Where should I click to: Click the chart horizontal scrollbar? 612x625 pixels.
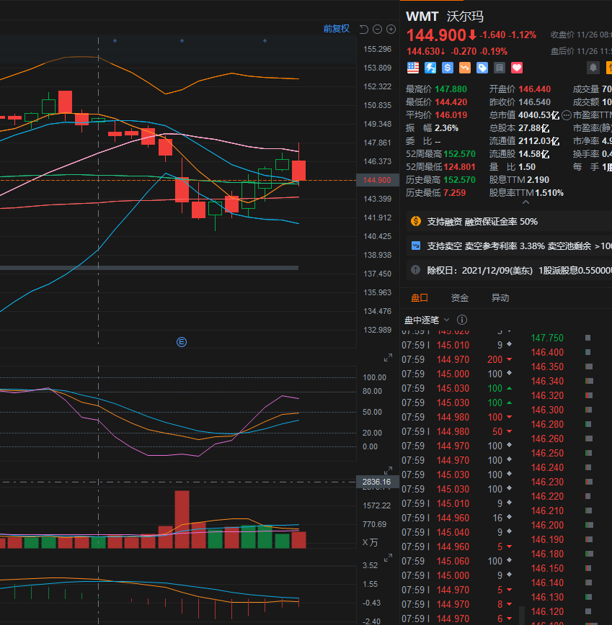(x=149, y=268)
